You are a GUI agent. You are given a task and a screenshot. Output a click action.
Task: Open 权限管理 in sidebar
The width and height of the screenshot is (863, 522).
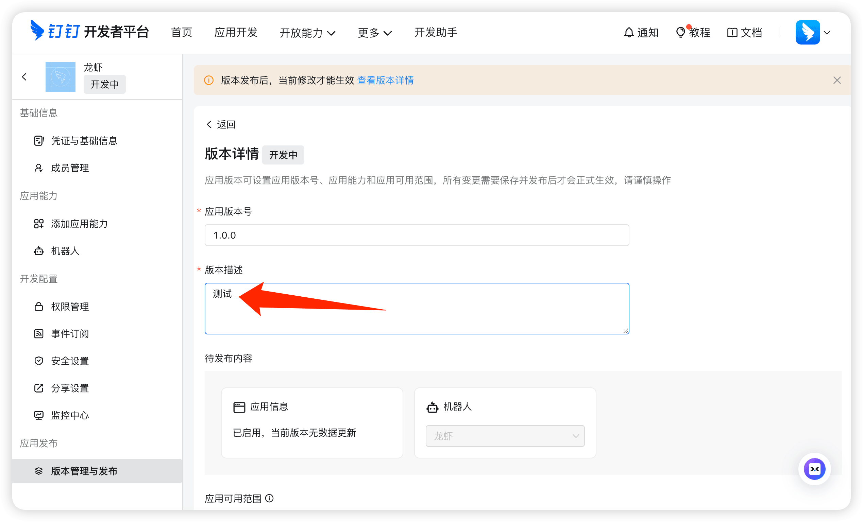pyautogui.click(x=70, y=307)
